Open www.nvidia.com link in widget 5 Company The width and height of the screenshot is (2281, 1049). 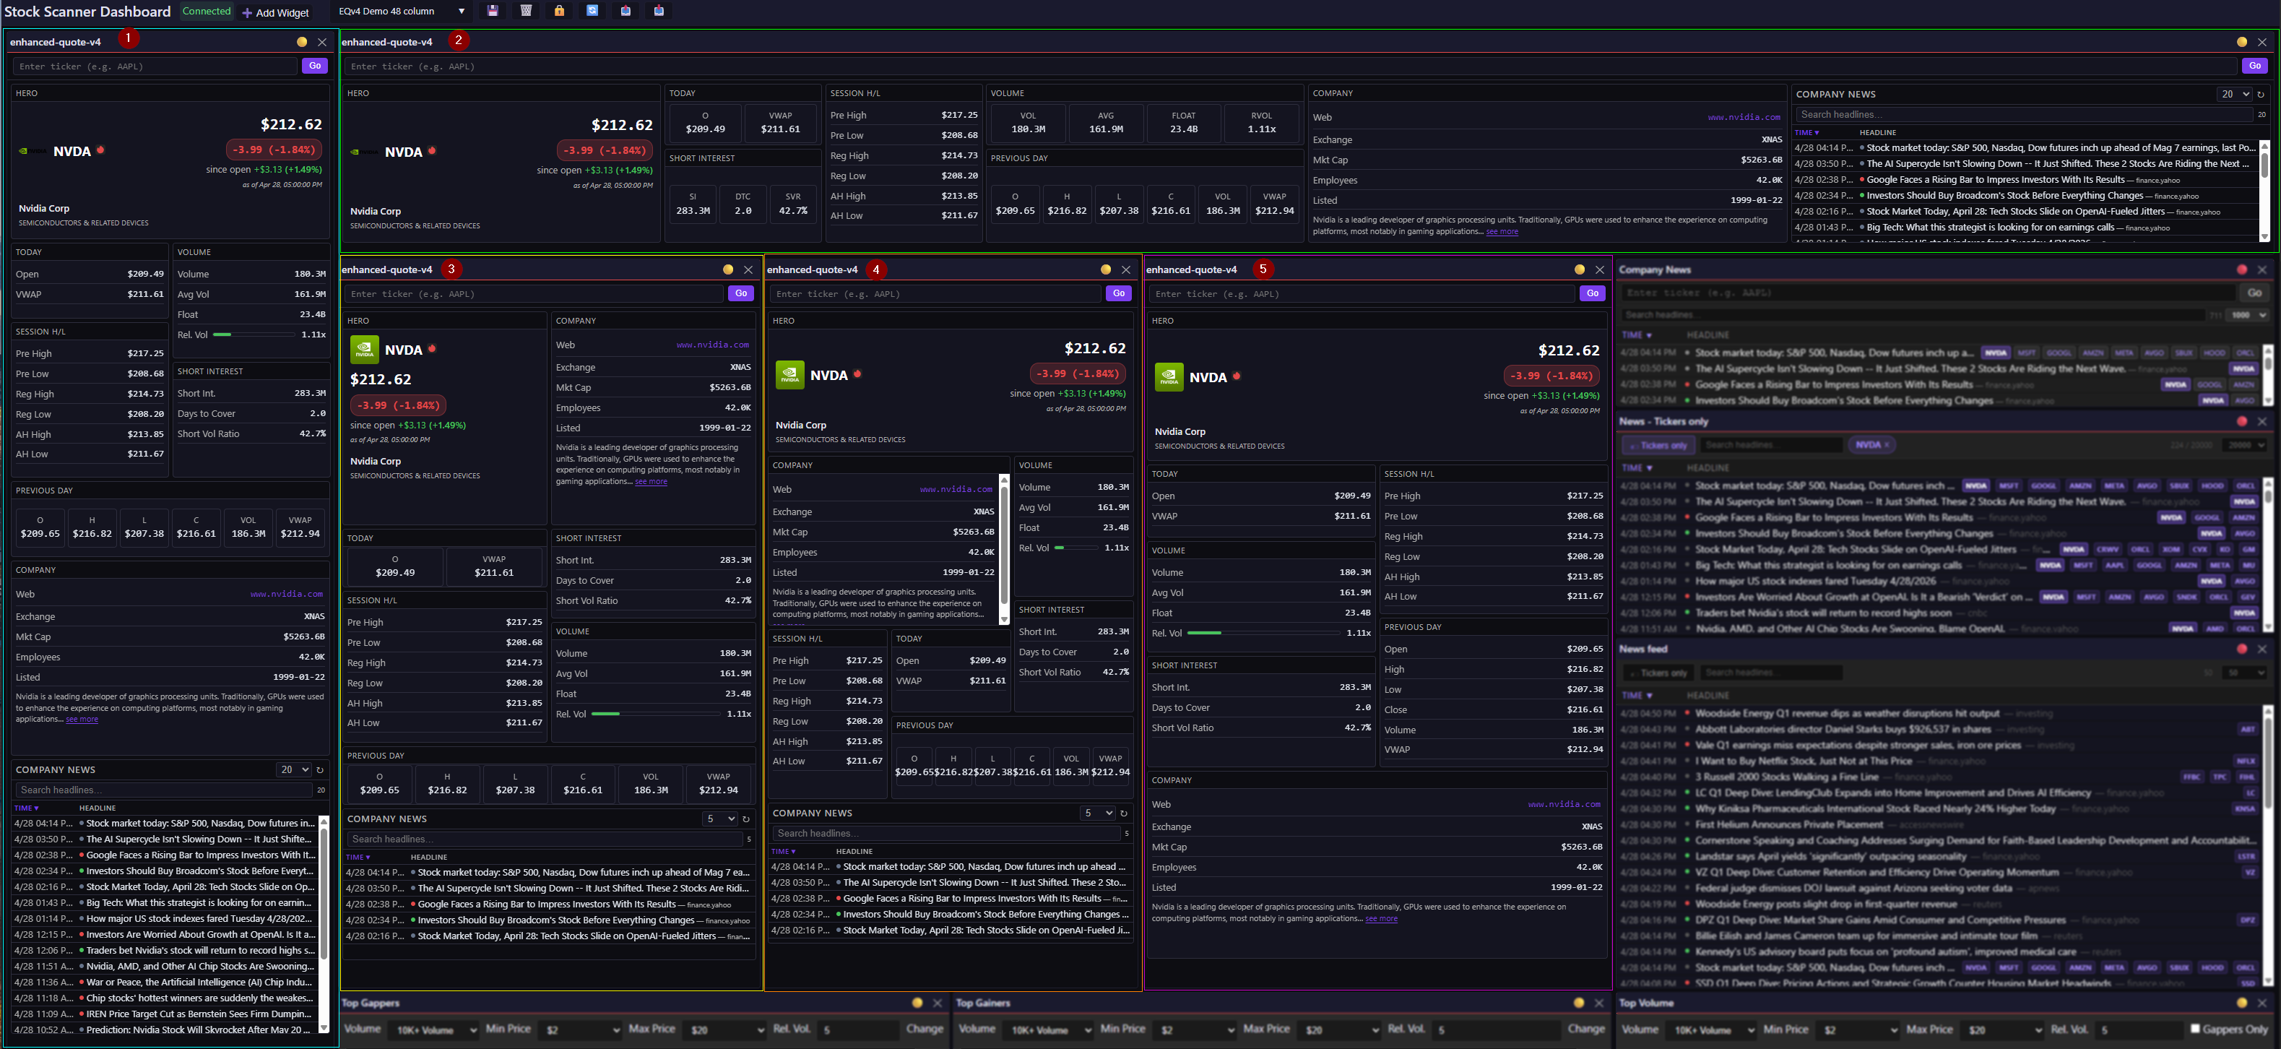tap(1564, 805)
